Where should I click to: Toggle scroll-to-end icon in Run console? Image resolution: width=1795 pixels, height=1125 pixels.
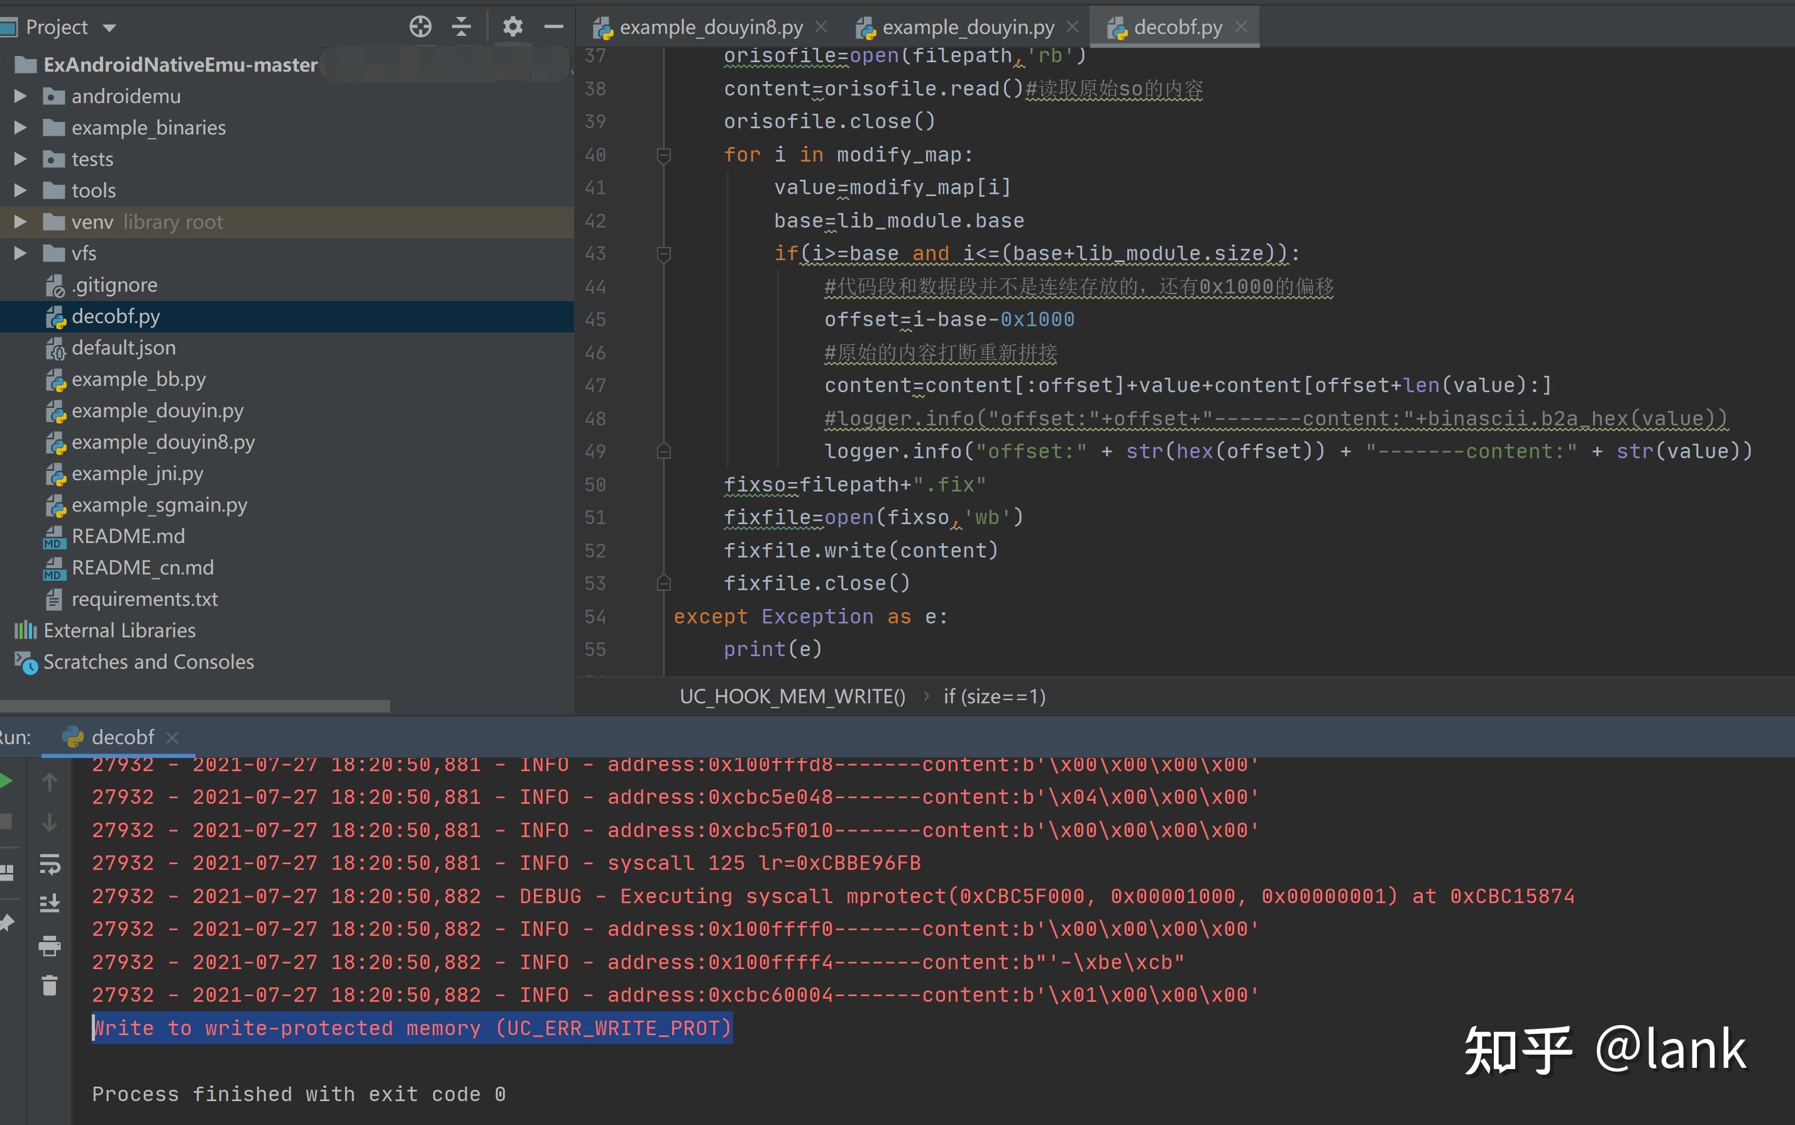click(x=49, y=904)
